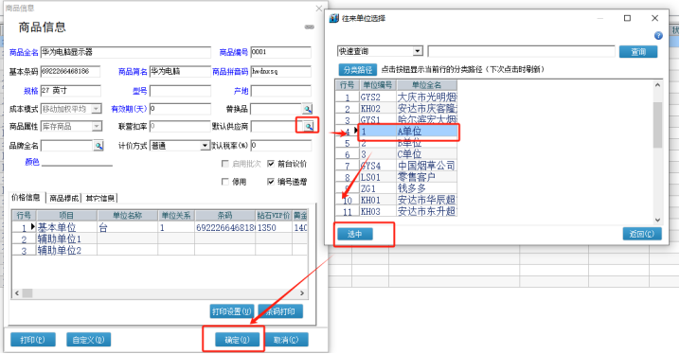Click the 商品拼音码 input field
Screen dimensions: 680x354
281,72
